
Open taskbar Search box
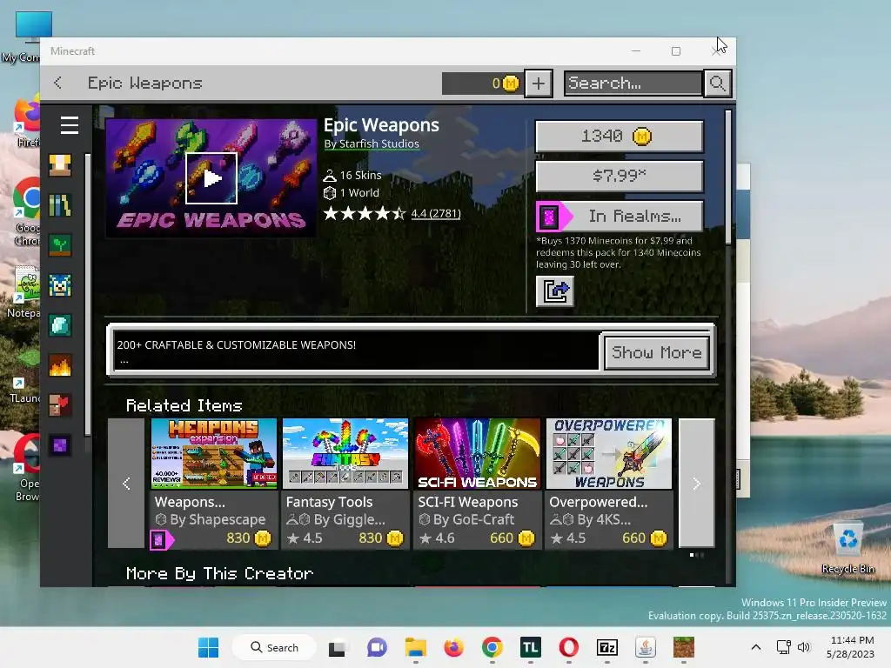click(x=274, y=647)
